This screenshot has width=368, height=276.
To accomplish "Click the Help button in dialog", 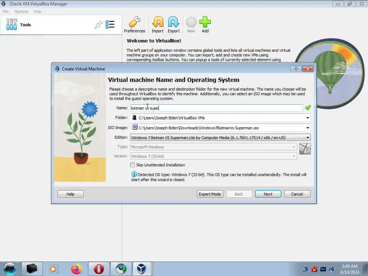I will [70, 194].
